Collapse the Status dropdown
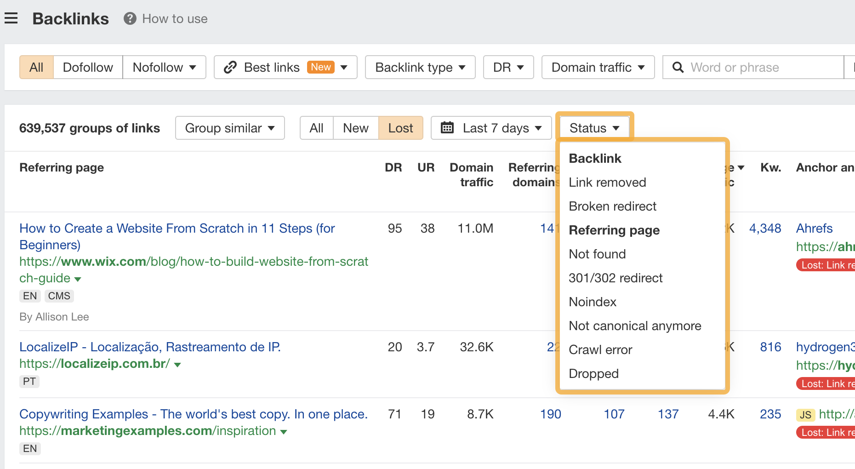The width and height of the screenshot is (855, 469). (x=594, y=128)
